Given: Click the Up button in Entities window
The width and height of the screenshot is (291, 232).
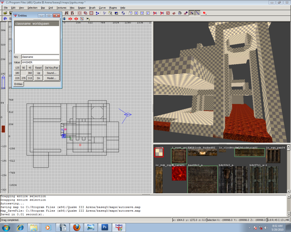Looking at the screenshot, I should tap(39, 73).
